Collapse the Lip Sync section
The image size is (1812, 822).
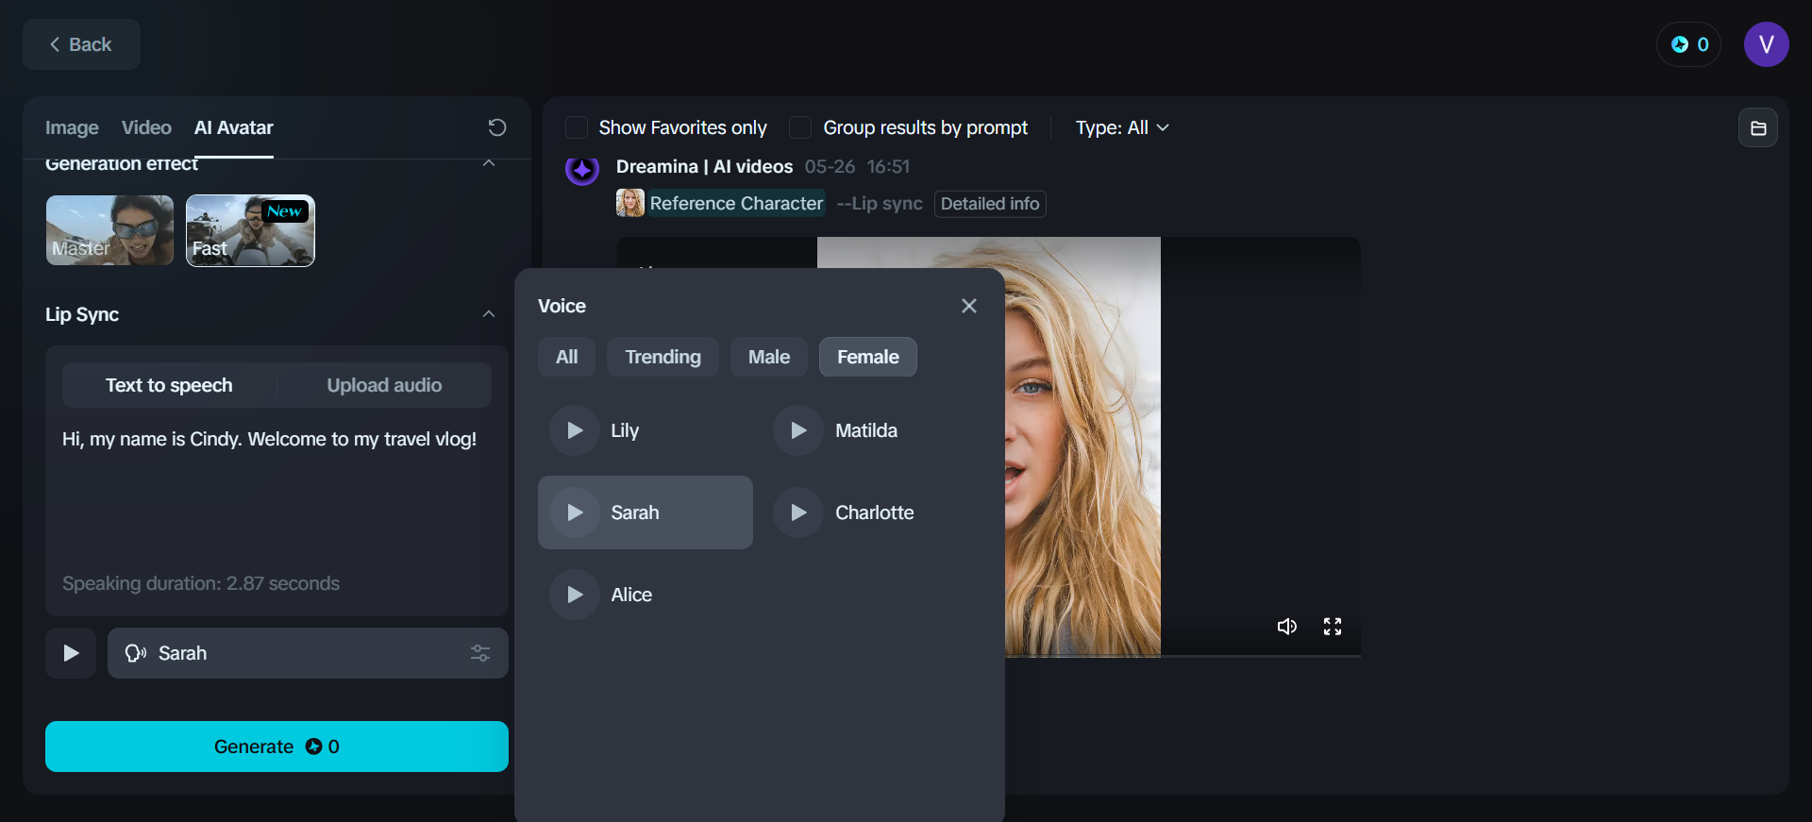click(x=489, y=314)
